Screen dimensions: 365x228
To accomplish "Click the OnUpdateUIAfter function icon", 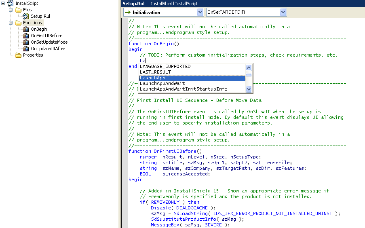I will [x=26, y=49].
